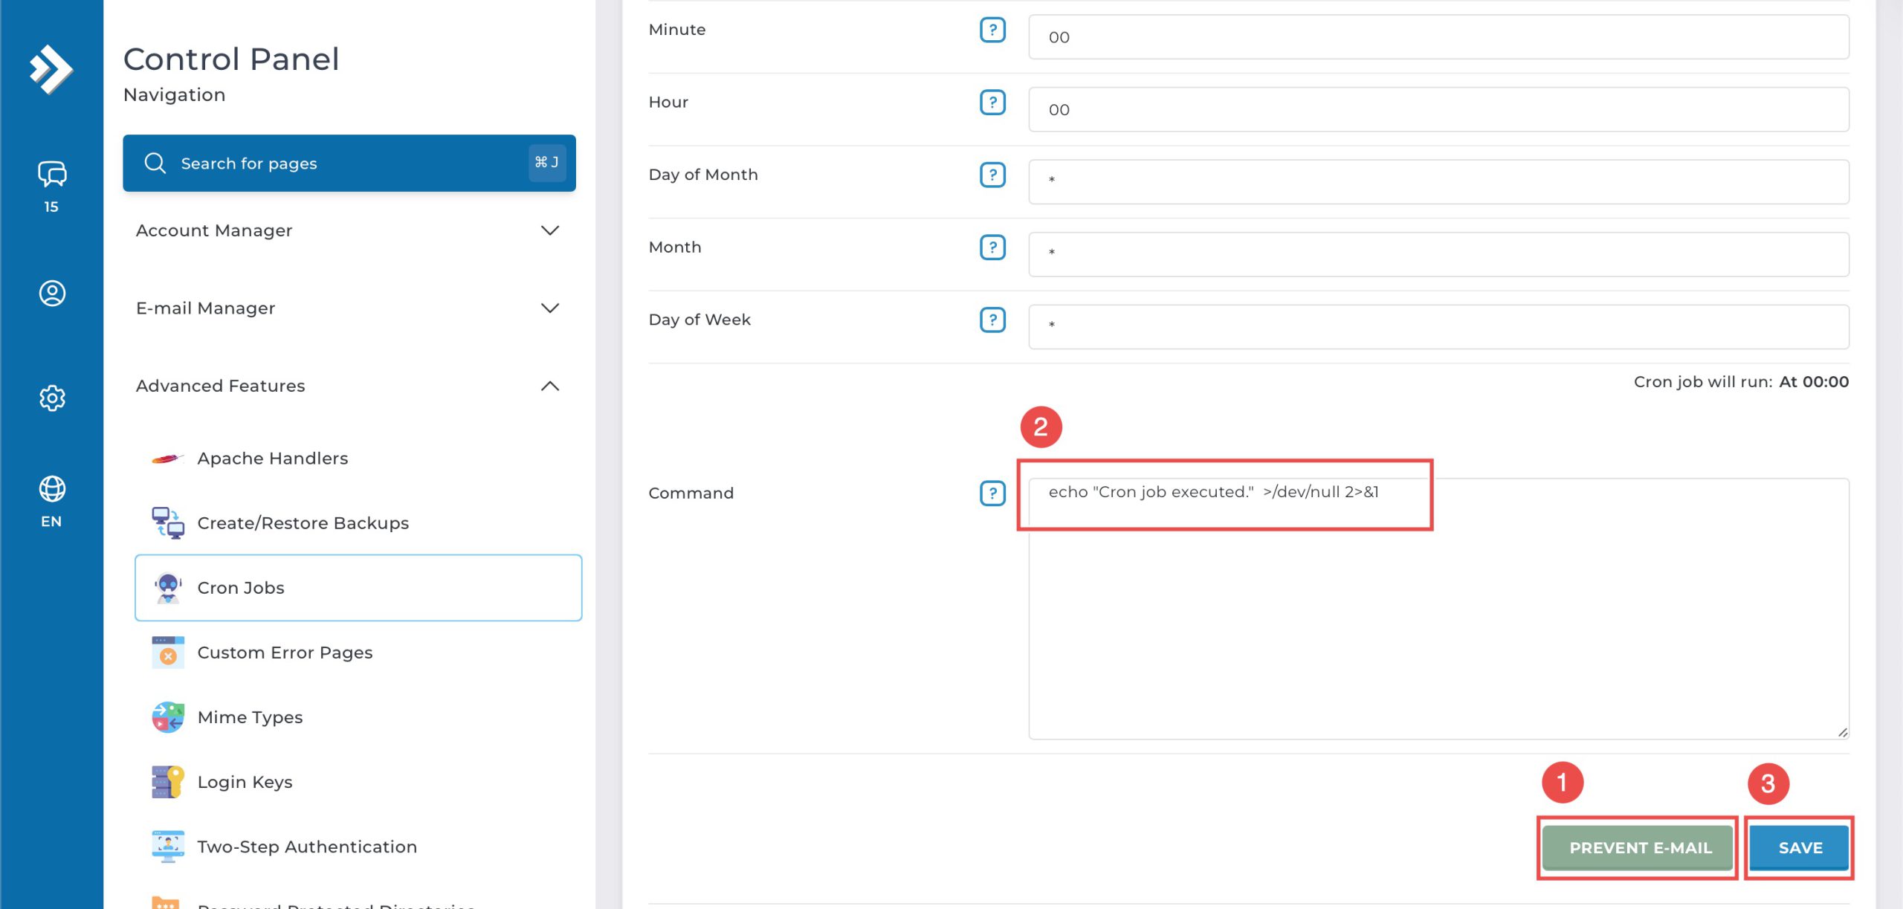Open the settings gear icon
Image resolution: width=1903 pixels, height=909 pixels.
click(x=51, y=398)
